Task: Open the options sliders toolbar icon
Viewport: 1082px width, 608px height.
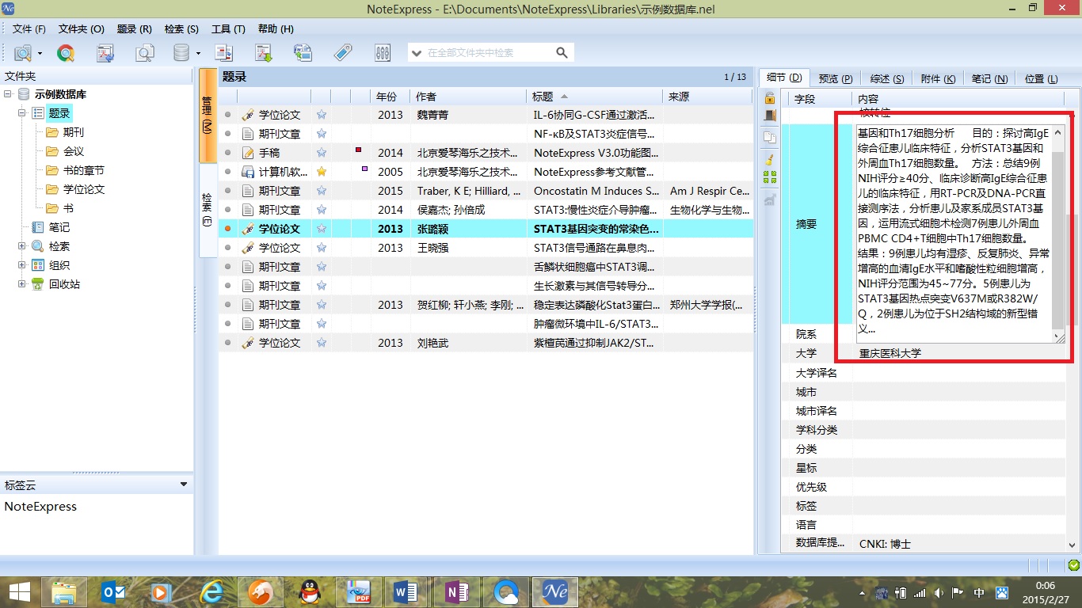Action: point(383,53)
